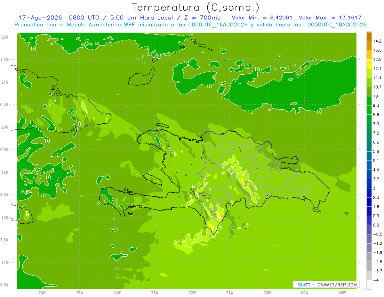The height and width of the screenshot is (297, 384).
Task: Click the 12.8 colorbar legend value
Action: coord(377,59)
